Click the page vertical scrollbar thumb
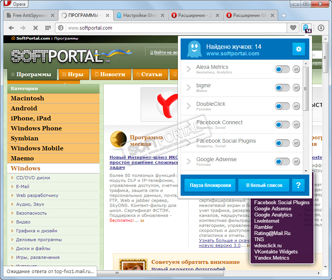Viewport: 332px width, 280px height. [x=325, y=57]
